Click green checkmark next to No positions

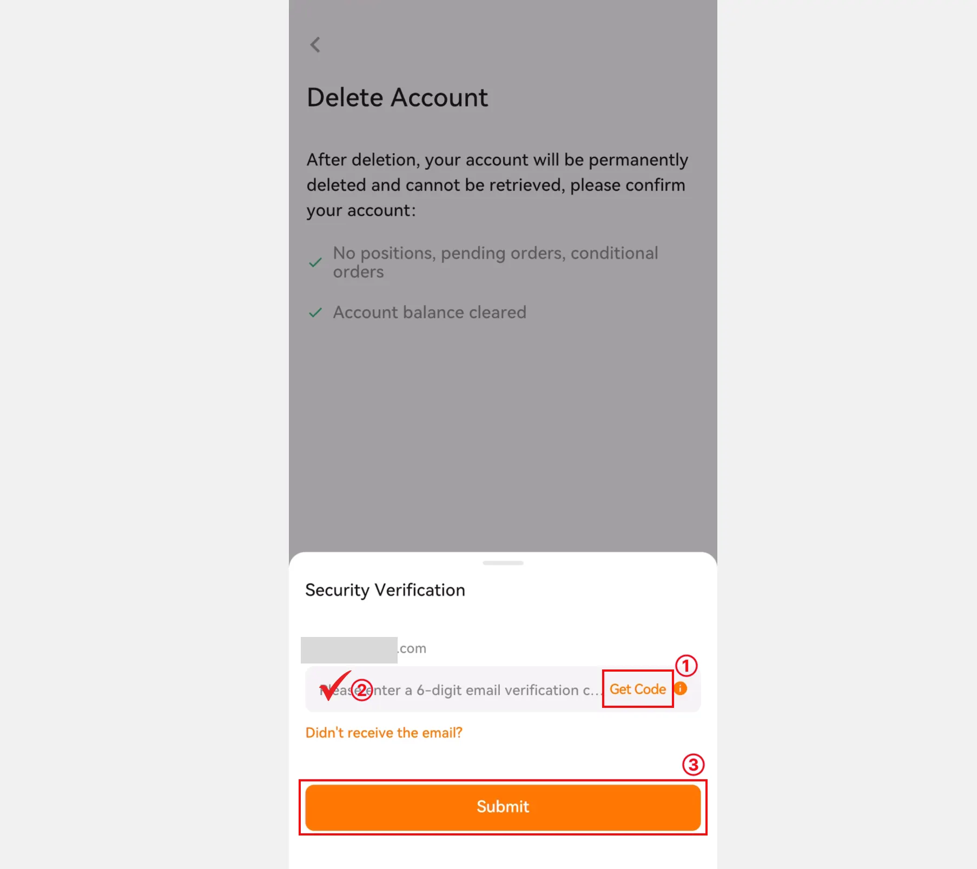pos(315,263)
